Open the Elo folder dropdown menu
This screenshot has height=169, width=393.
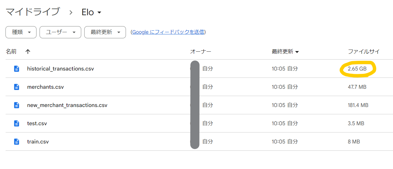click(x=91, y=12)
